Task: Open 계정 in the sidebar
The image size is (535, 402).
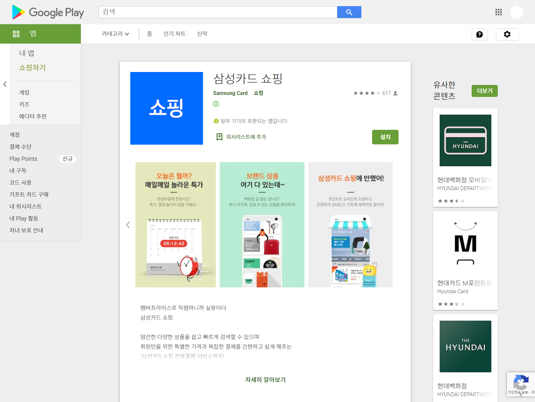Action: point(15,135)
